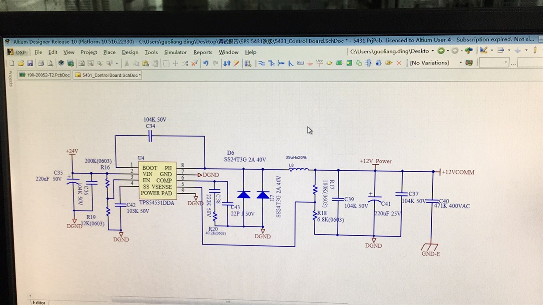The image size is (543, 305).
Task: Cut selected objects with scissors icon
Action: [126, 63]
